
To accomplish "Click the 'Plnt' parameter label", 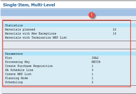I will pyautogui.click(x=9, y=58).
